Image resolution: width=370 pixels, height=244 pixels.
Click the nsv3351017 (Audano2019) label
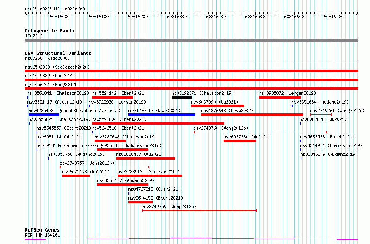pos(56,102)
